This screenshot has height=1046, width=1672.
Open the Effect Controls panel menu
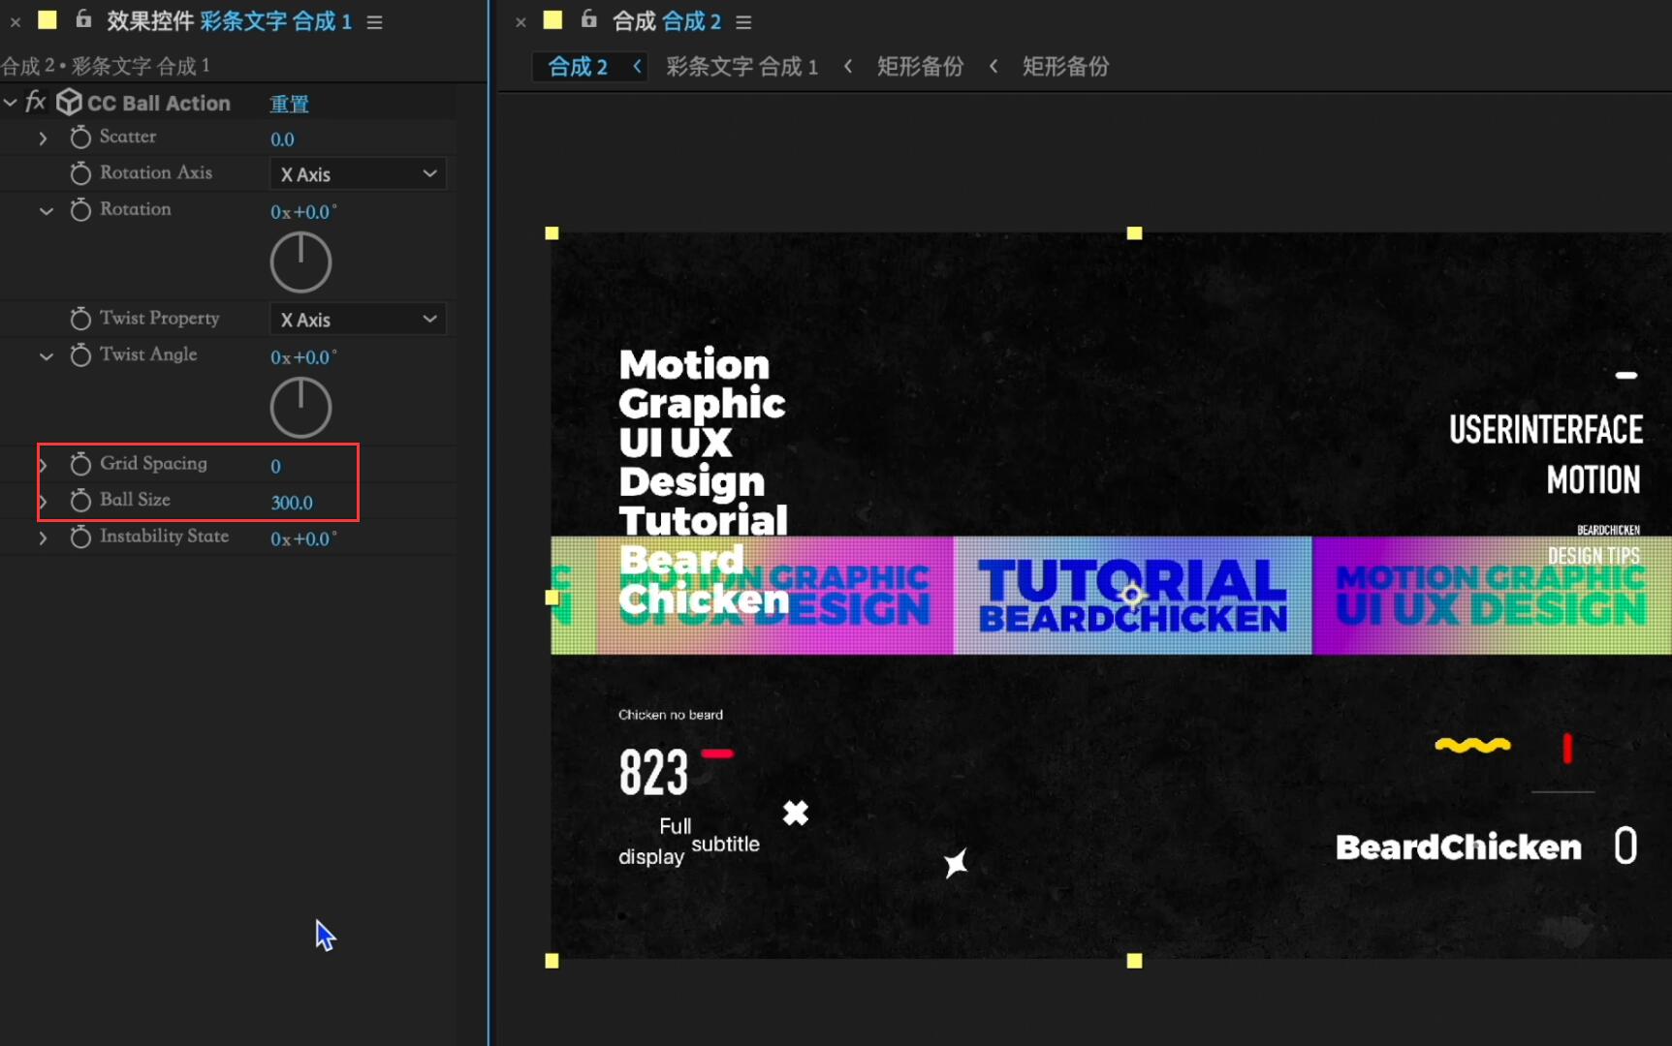pyautogui.click(x=375, y=21)
